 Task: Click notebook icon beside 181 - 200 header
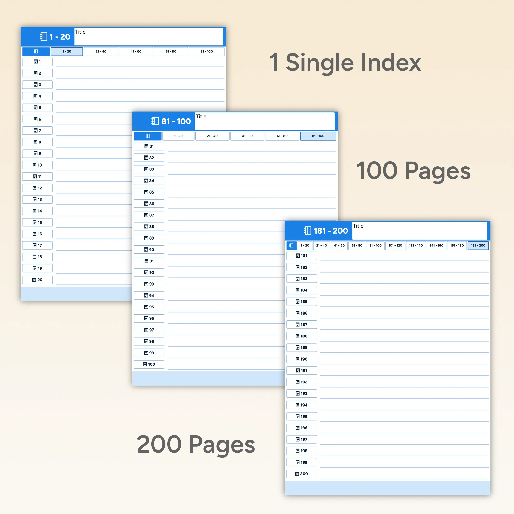(308, 230)
